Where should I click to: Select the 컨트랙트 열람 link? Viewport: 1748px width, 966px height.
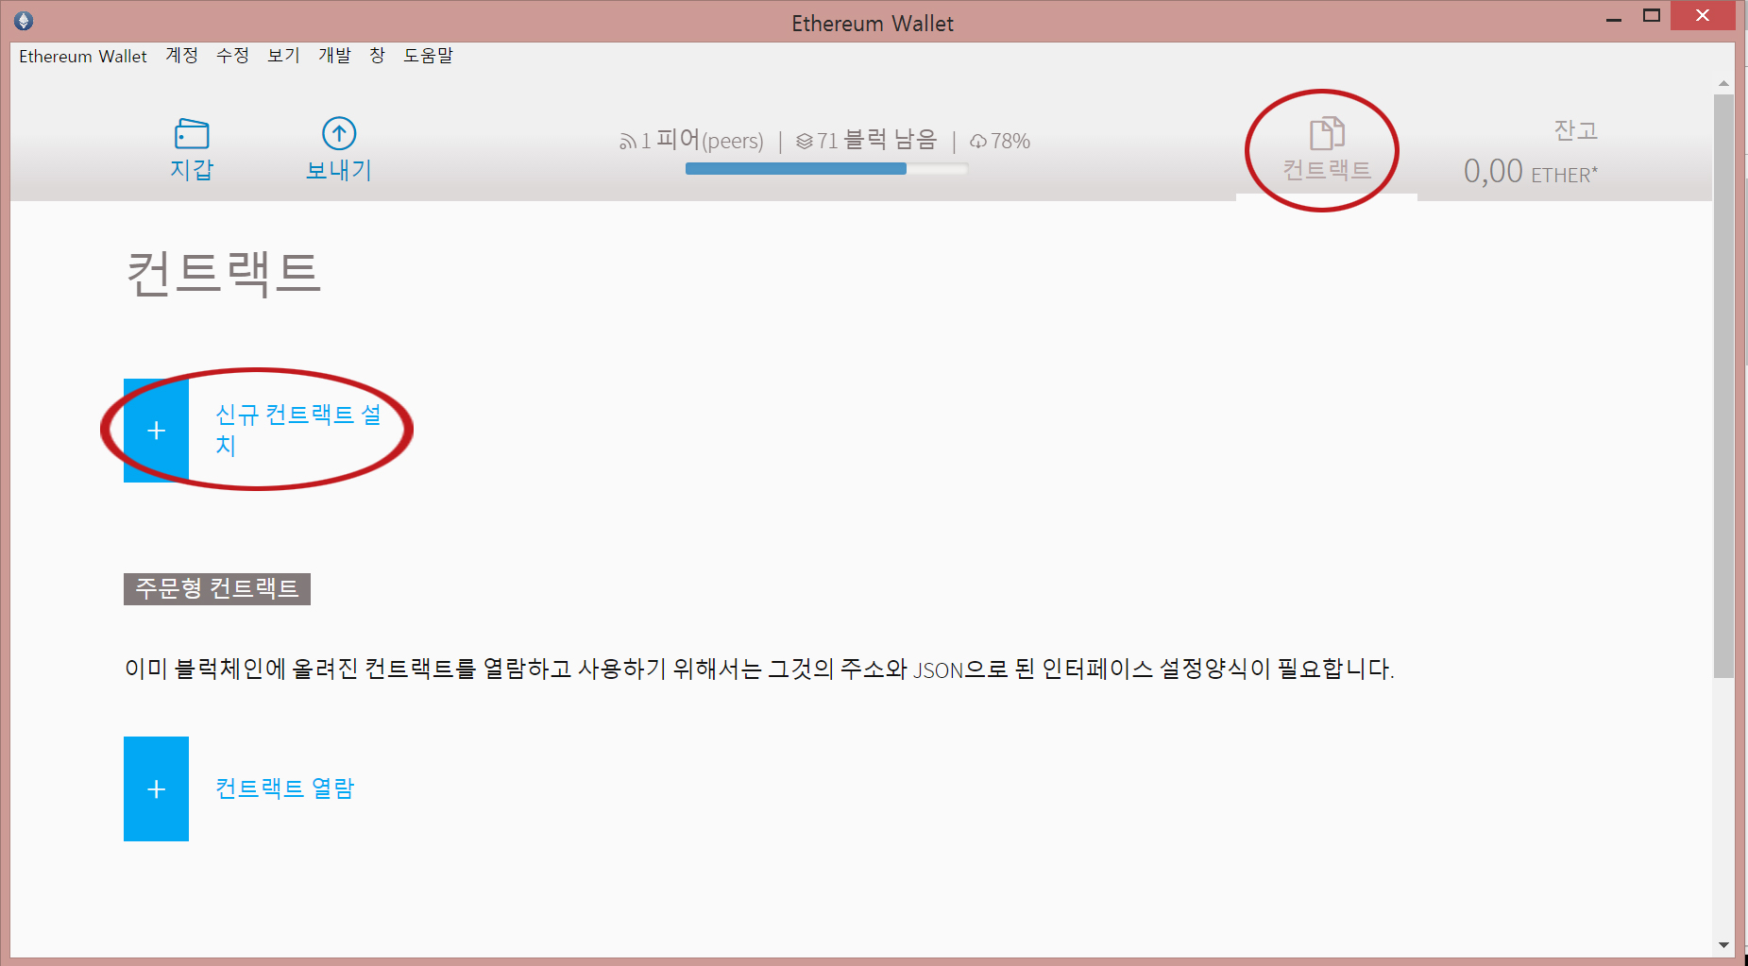285,788
